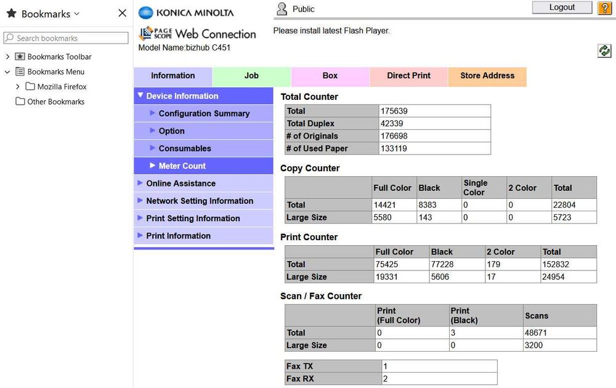Open the Option submenu item
The height and width of the screenshot is (388, 616).
pos(203,131)
